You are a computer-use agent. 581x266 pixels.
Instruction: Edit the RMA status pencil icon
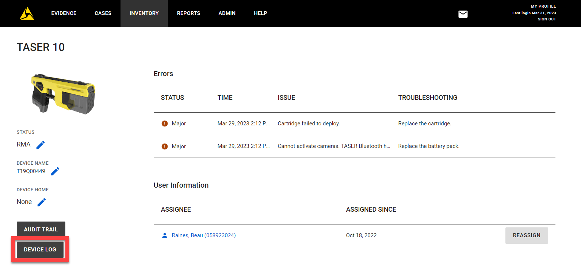click(x=41, y=145)
